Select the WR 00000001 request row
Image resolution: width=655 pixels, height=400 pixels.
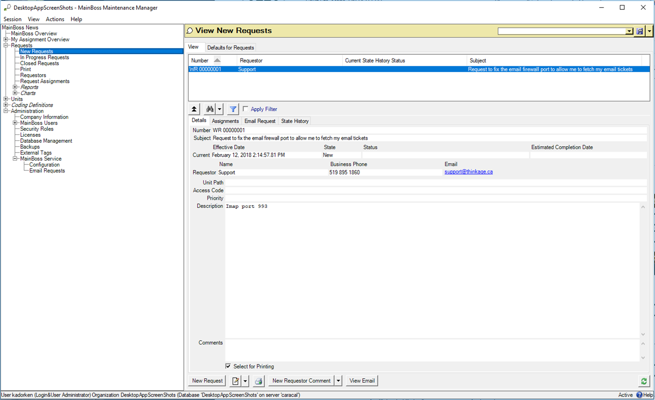pos(419,70)
